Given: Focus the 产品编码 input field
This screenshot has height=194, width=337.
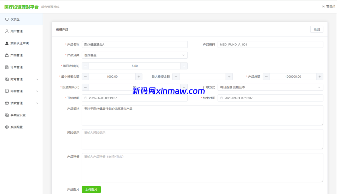Looking at the screenshot, I should click(271, 45).
